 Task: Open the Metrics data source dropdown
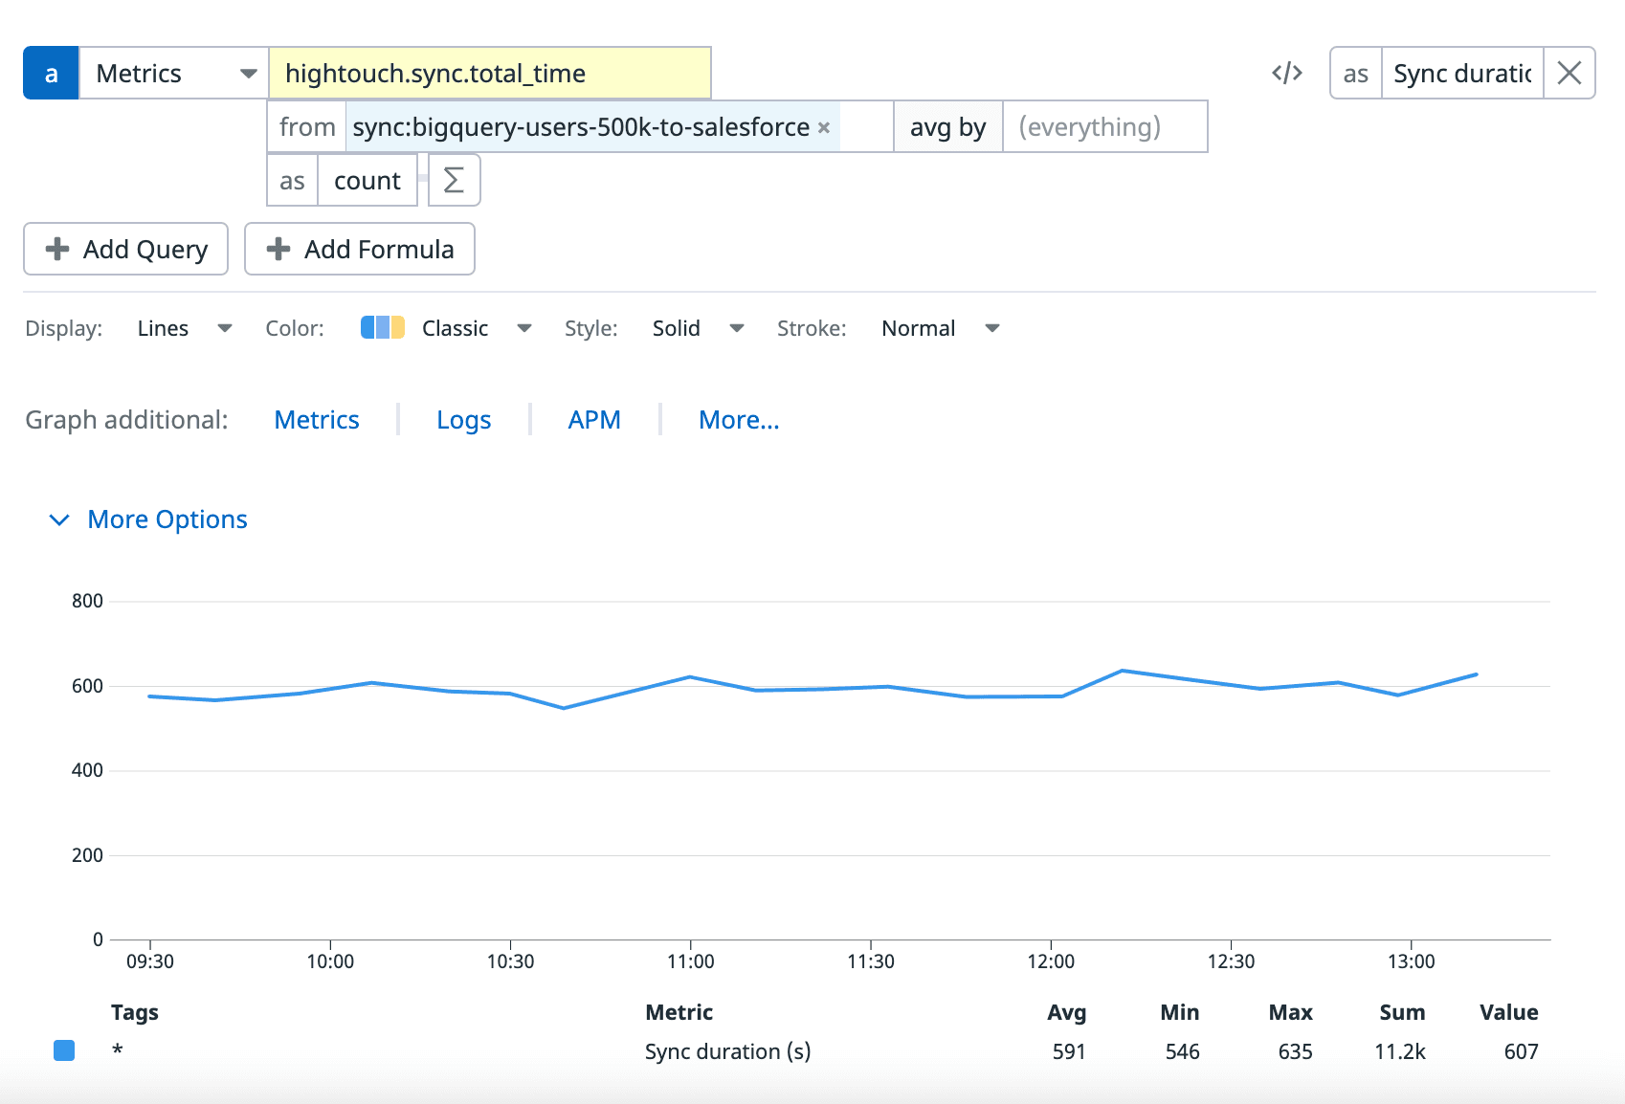point(174,74)
